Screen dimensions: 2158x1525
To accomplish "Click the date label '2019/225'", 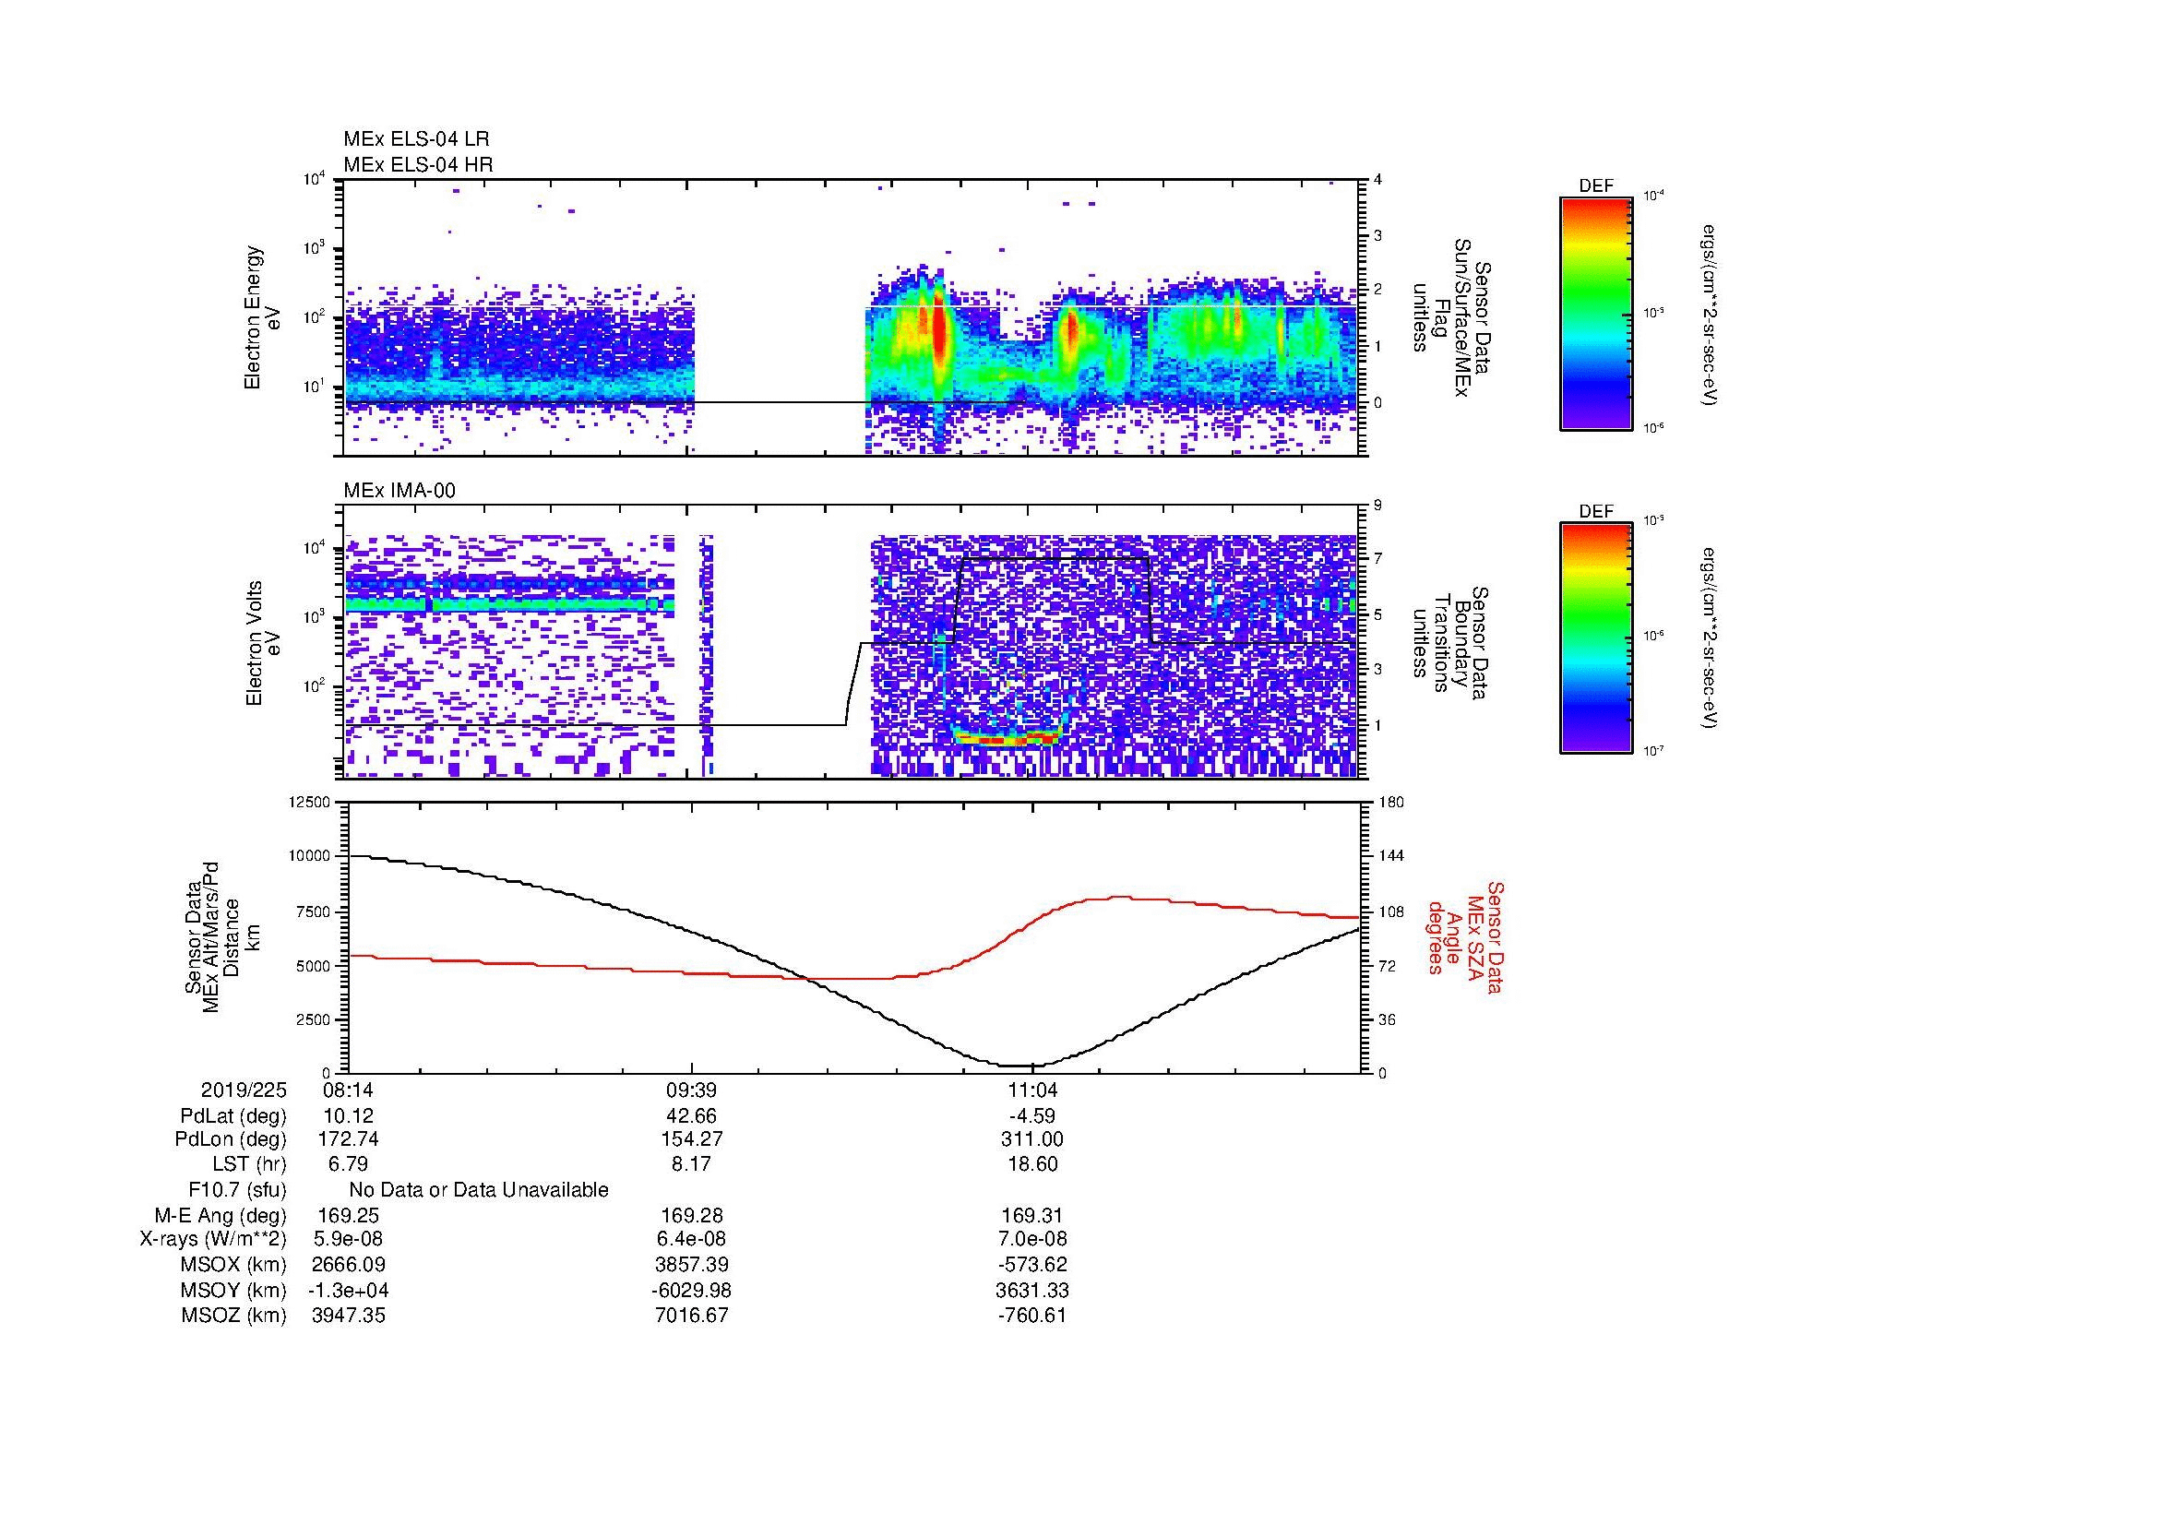I will [244, 1090].
